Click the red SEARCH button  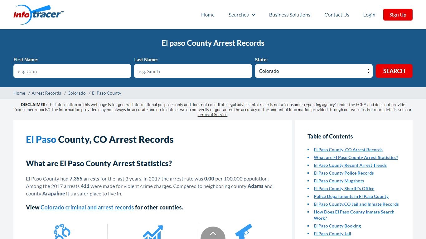coord(394,71)
